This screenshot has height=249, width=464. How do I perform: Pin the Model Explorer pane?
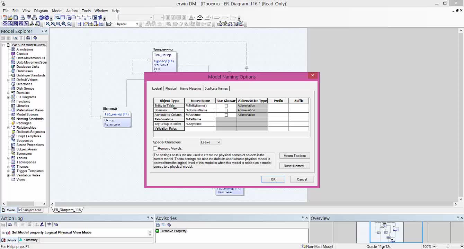[x=42, y=31]
